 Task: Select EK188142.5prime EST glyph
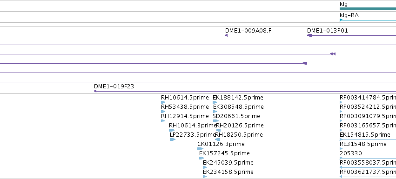[x=215, y=102]
